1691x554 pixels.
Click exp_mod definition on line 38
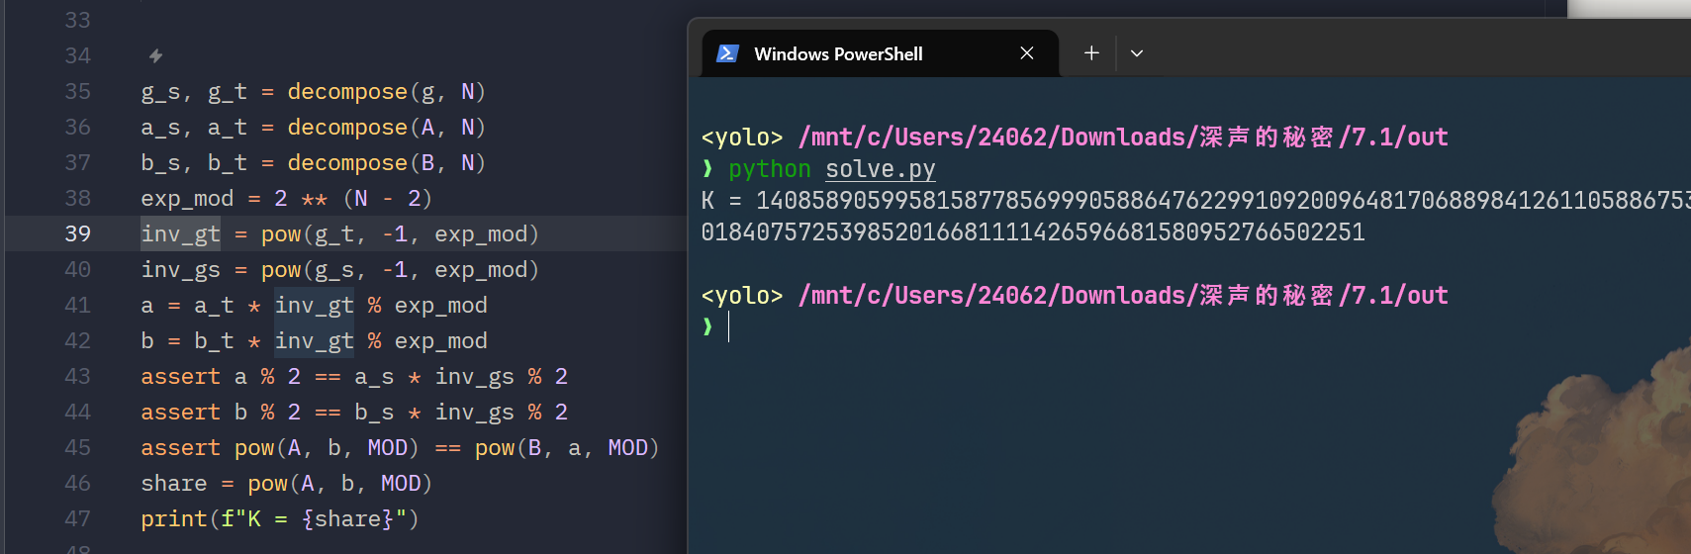point(187,199)
